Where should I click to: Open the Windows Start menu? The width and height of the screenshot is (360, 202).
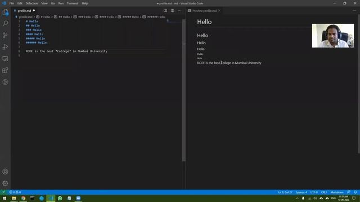[4, 198]
